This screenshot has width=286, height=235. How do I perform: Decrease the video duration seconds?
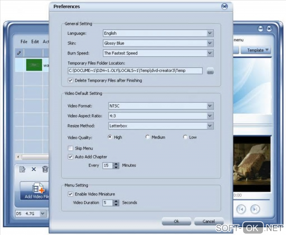tap(116, 204)
